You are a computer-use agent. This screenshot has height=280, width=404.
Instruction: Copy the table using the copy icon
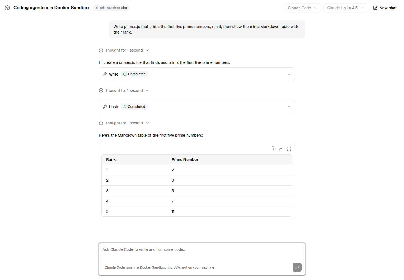pyautogui.click(x=274, y=148)
